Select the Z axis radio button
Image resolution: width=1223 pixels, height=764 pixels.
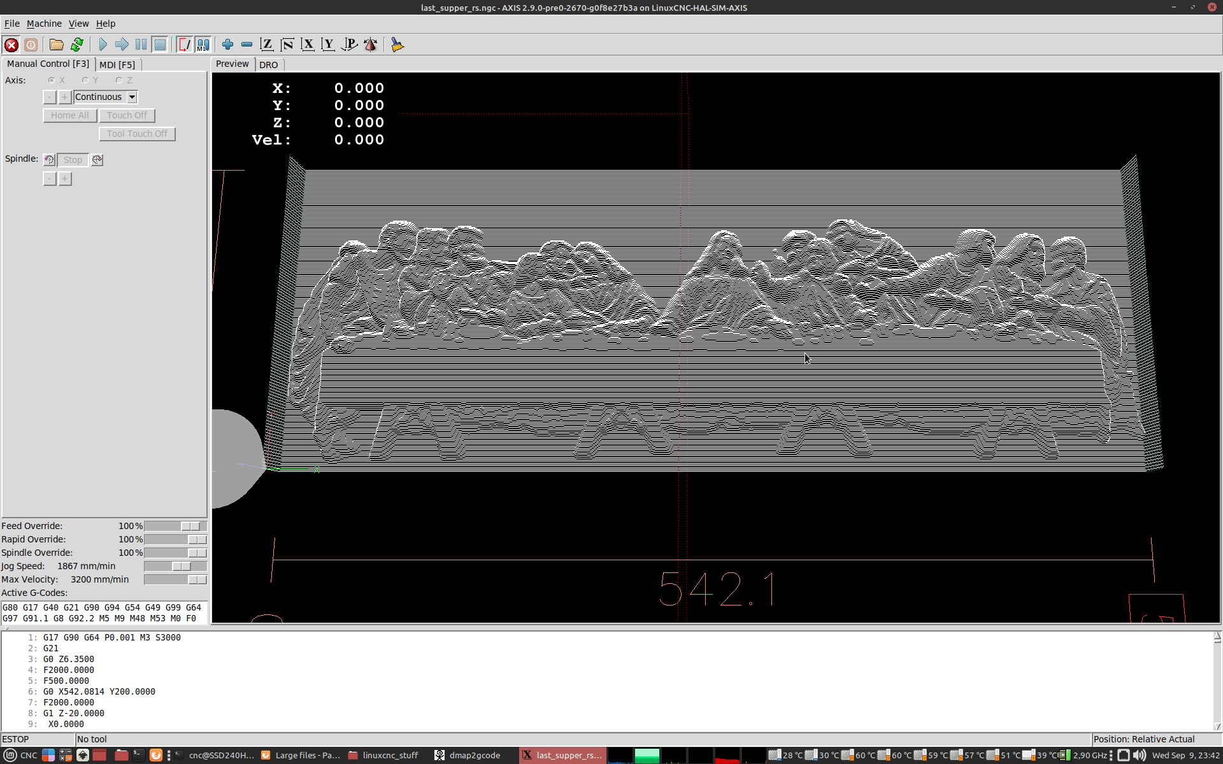(119, 80)
